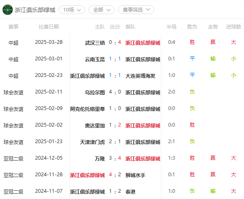Screen dimensions: 244x199
Task: Select the 云南玉昆 team name
Action: [x=95, y=59]
